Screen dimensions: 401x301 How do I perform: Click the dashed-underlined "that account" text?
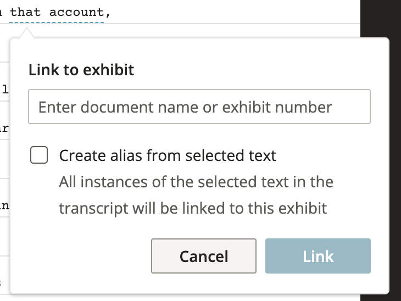pos(57,12)
